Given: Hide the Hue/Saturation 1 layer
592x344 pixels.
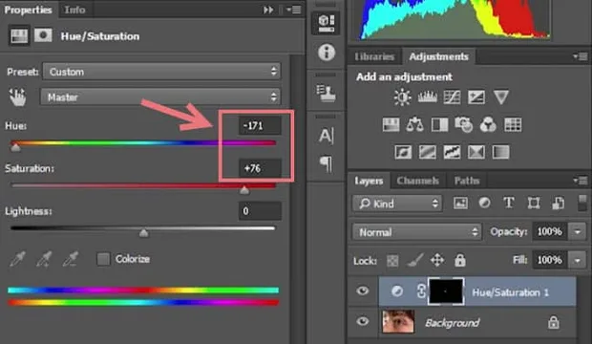Looking at the screenshot, I should point(363,290).
